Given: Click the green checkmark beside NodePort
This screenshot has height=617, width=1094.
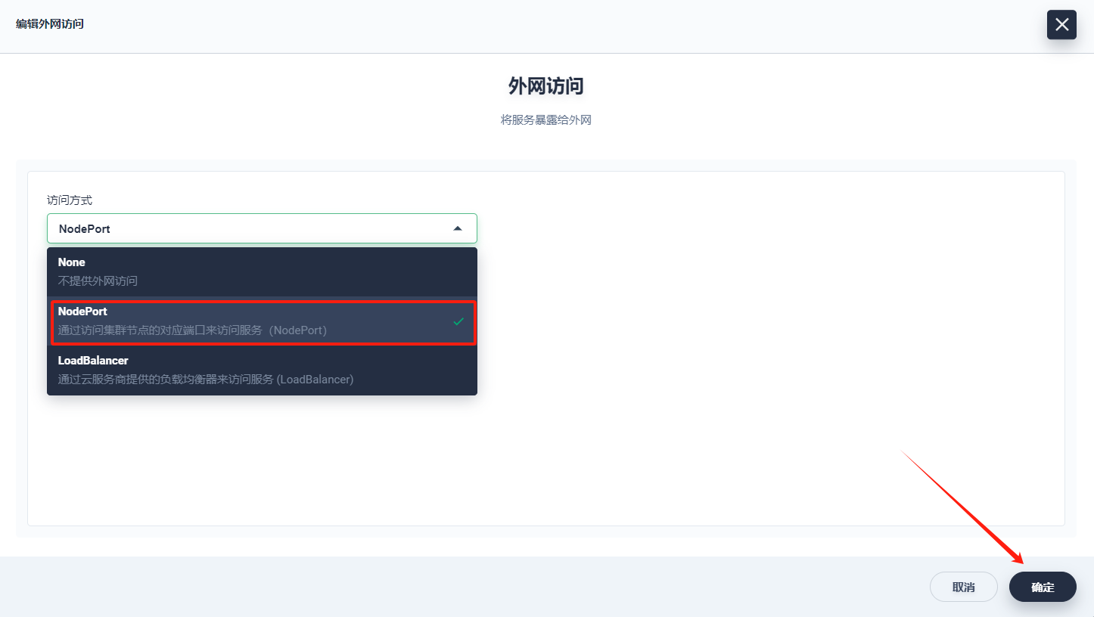Looking at the screenshot, I should 458,321.
